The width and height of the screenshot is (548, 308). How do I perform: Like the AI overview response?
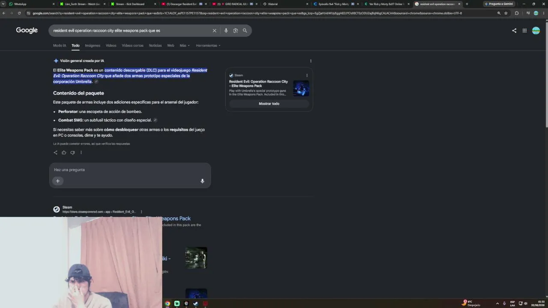(x=64, y=152)
